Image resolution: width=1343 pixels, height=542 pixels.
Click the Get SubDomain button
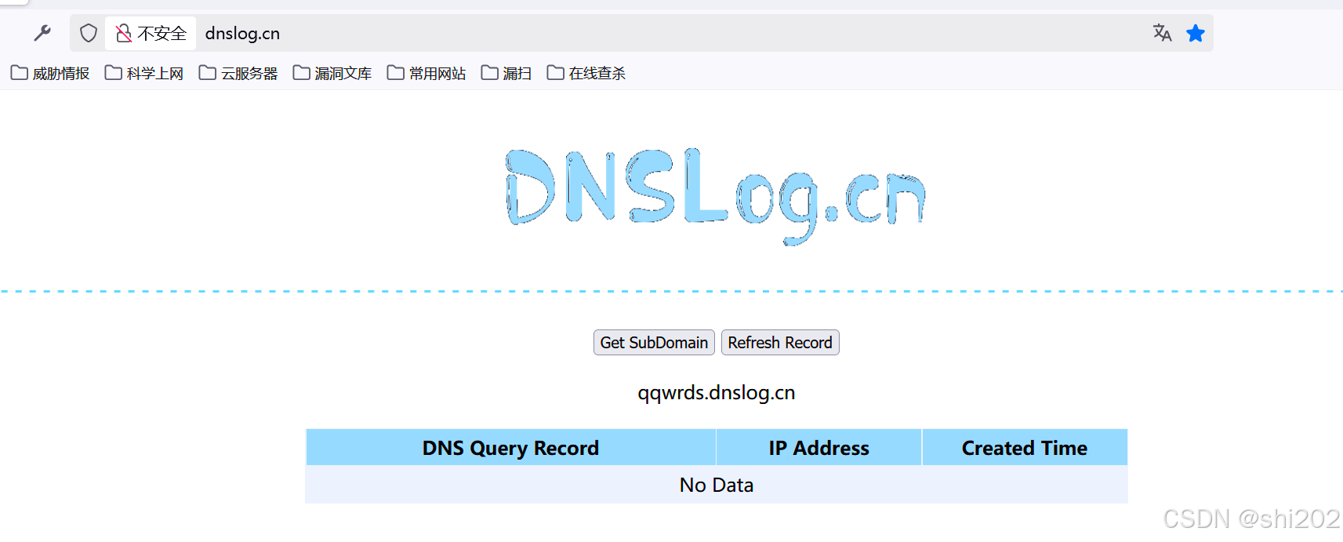[x=654, y=343]
